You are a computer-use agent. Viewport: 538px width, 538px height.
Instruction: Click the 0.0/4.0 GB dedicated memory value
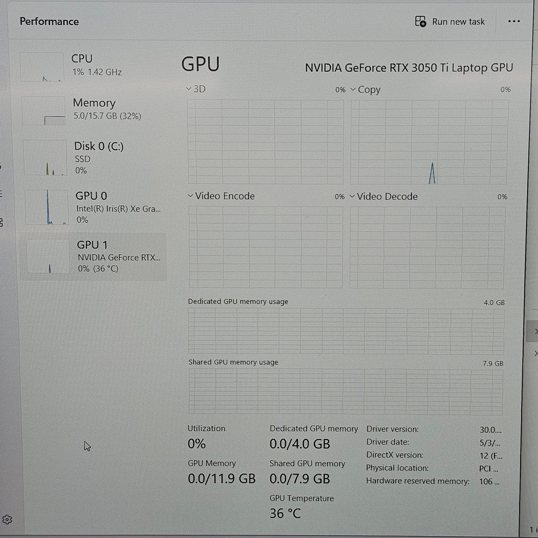[300, 444]
